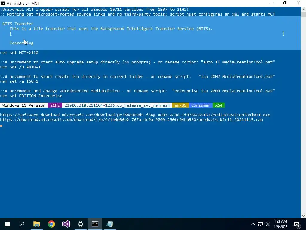The height and width of the screenshot is (230, 306).
Task: Click the products_Win11_20211115.cab URL line
Action: pyautogui.click(x=131, y=120)
